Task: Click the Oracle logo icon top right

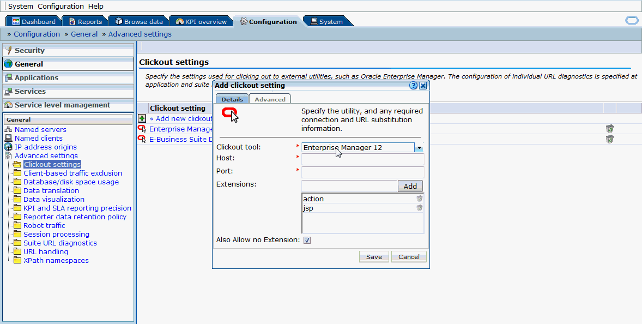Action: pyautogui.click(x=632, y=21)
